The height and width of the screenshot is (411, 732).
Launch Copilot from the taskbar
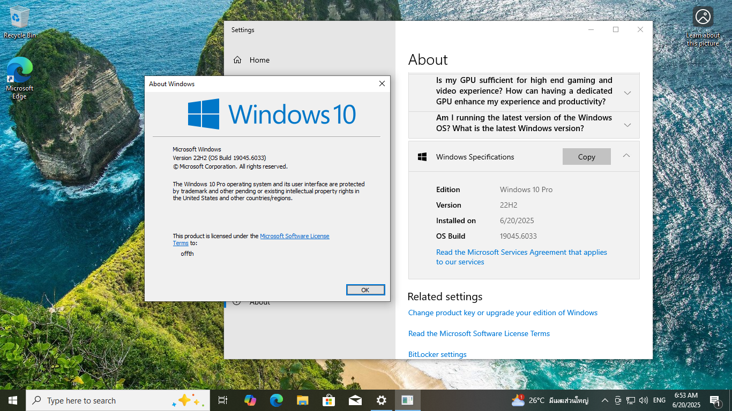point(250,400)
